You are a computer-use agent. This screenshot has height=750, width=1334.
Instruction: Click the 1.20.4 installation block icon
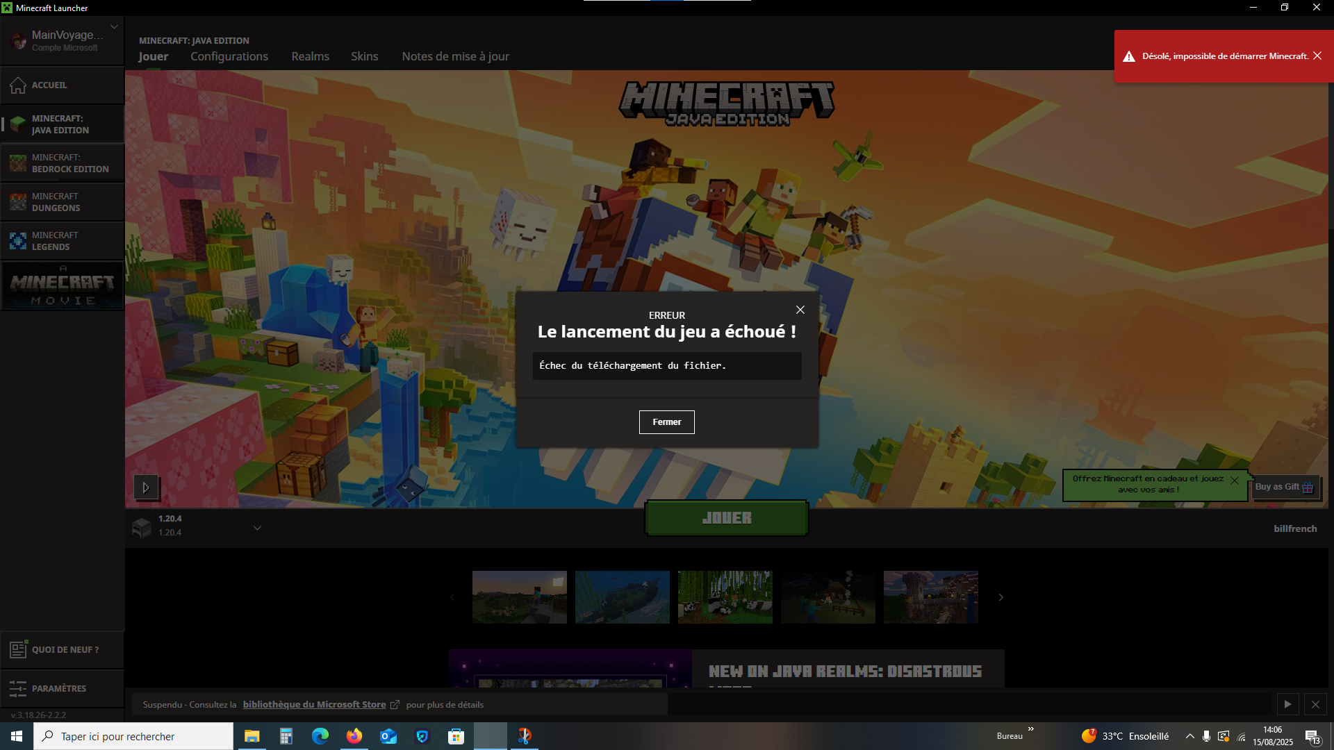pos(142,528)
